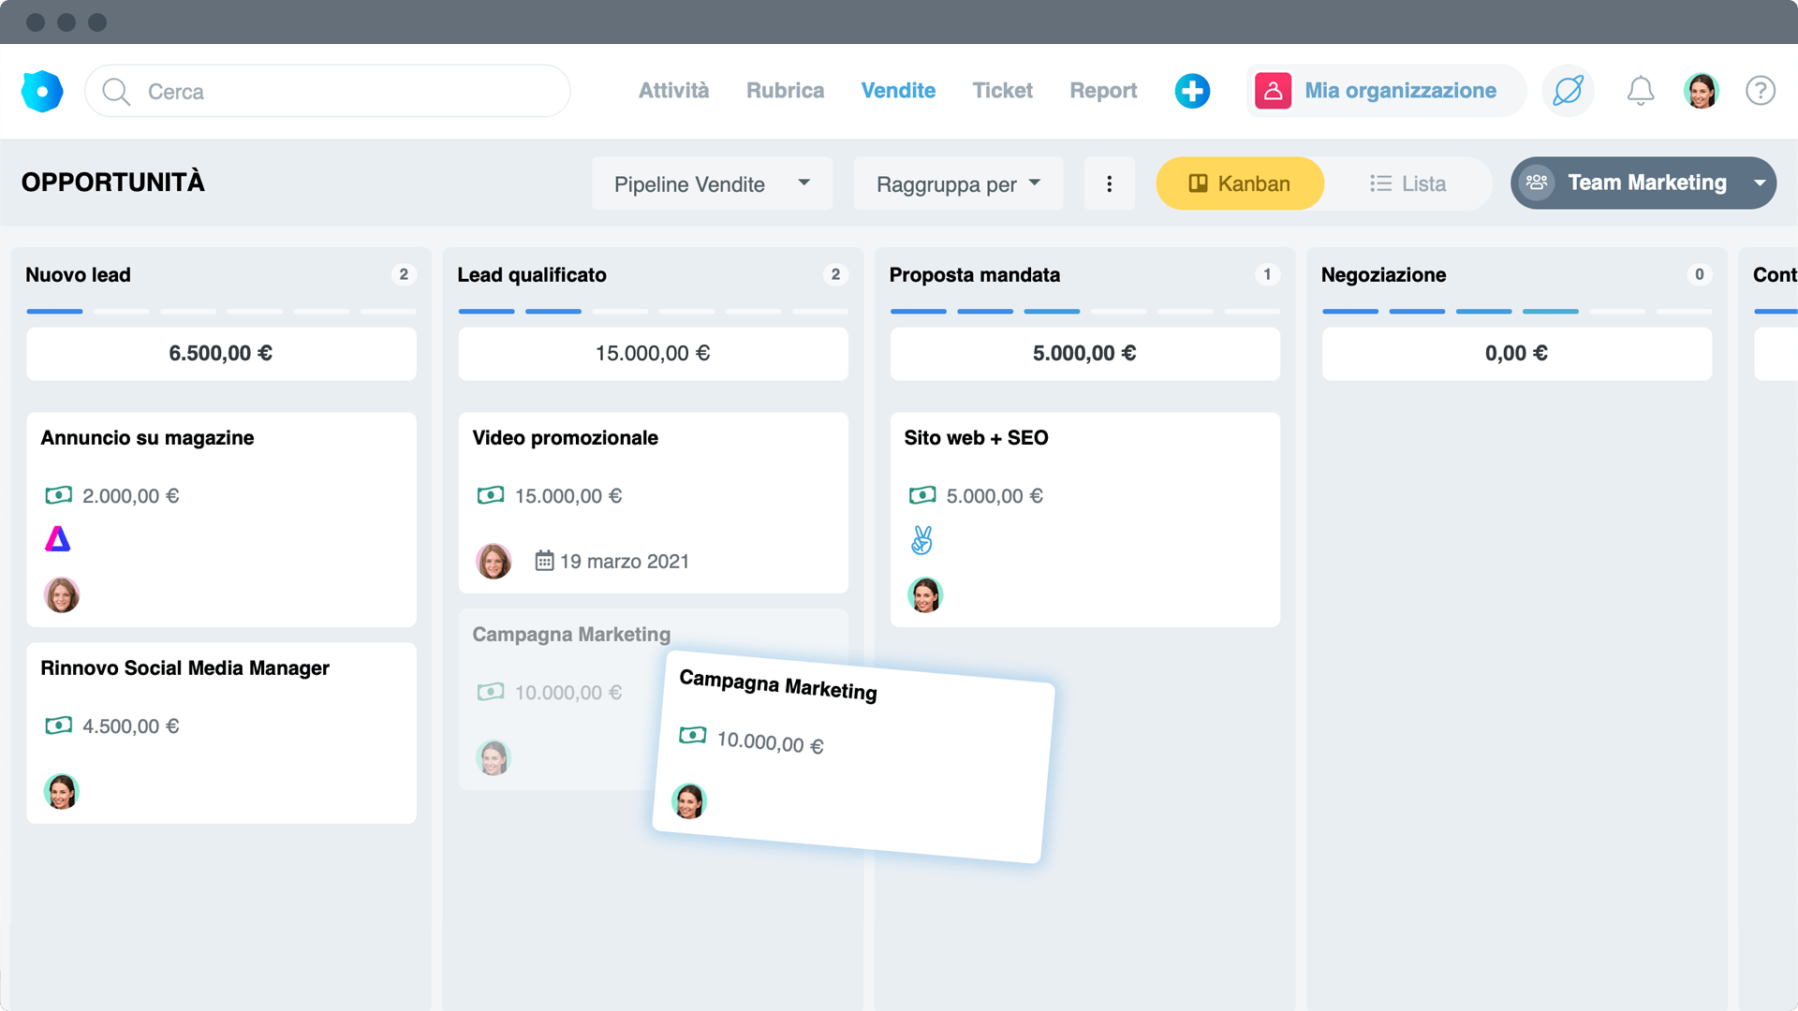The width and height of the screenshot is (1798, 1011).
Task: Click the peace-hand logo on Sito web card
Action: (921, 540)
